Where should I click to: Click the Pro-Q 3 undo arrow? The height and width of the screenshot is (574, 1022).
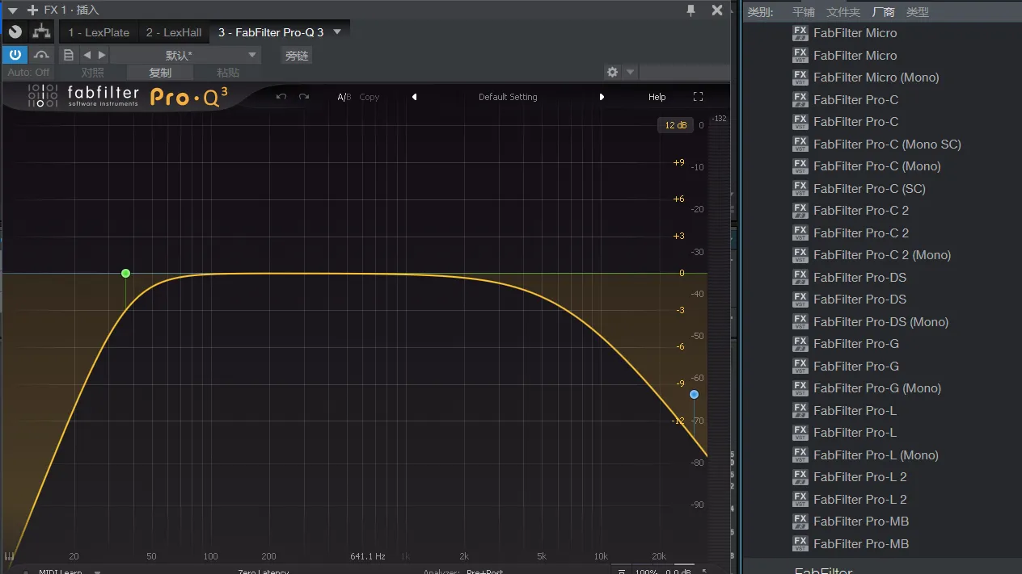coord(281,97)
